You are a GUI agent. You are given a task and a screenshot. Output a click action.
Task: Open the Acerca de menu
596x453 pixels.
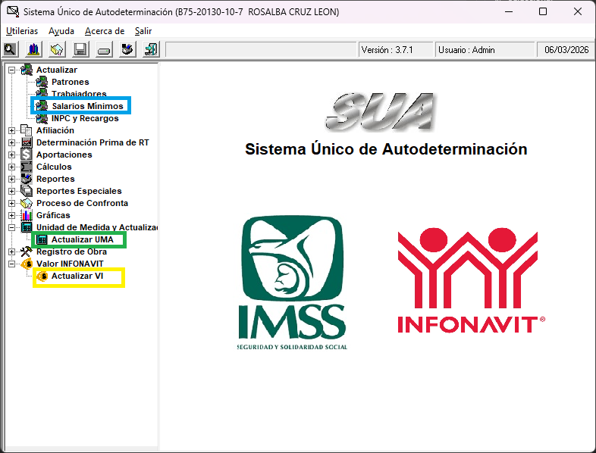[105, 31]
